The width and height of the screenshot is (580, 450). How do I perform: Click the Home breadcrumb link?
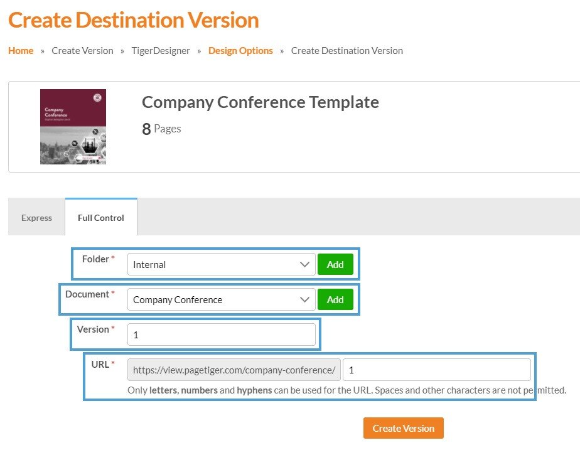click(21, 51)
